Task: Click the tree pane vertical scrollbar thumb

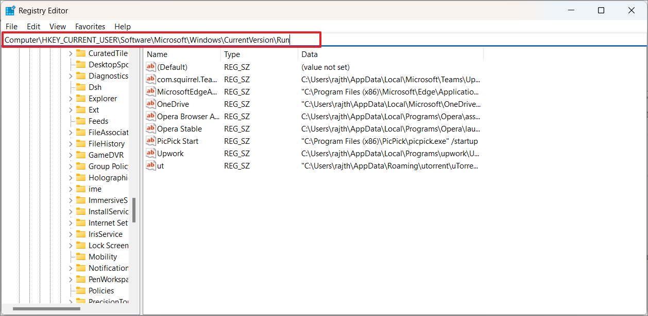Action: (134, 210)
